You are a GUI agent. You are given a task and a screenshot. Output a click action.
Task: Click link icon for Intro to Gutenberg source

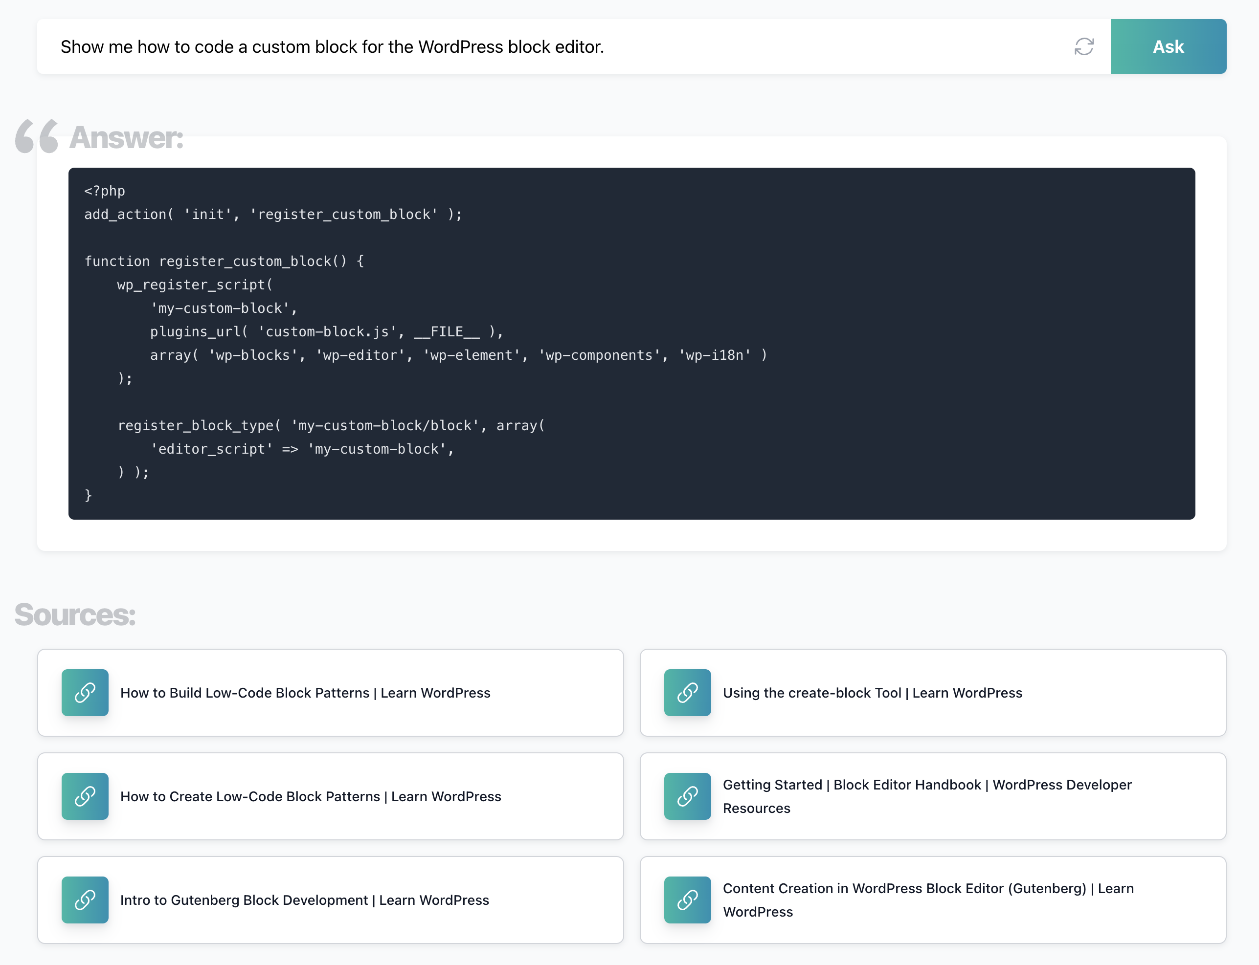[85, 899]
